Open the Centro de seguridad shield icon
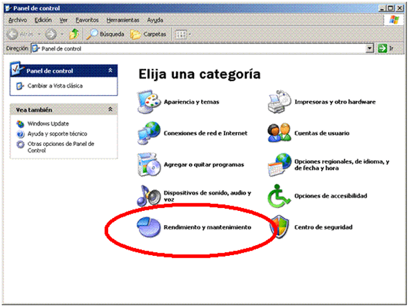 pos(280,227)
